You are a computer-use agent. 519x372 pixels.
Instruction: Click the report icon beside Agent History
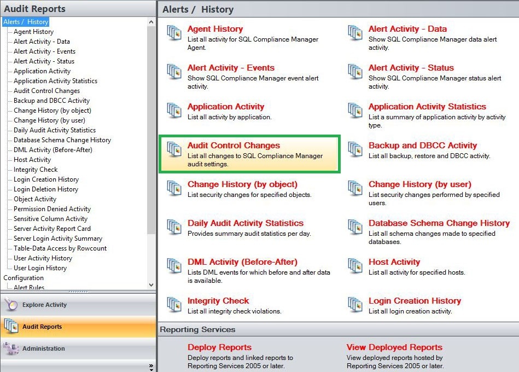coord(174,33)
